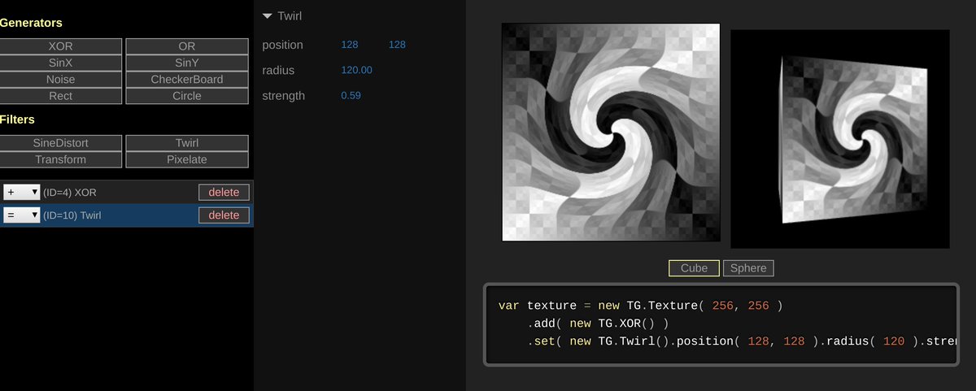Click the Filters heading
Image resolution: width=976 pixels, height=391 pixels.
click(x=18, y=119)
